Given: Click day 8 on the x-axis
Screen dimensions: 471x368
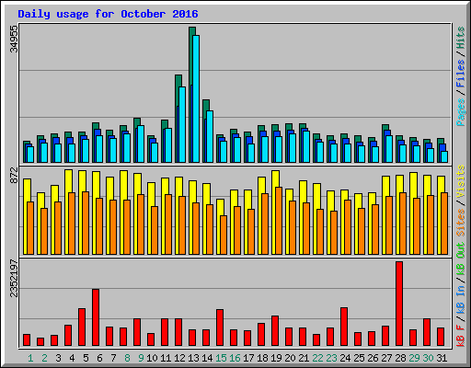Looking at the screenshot, I should click(x=127, y=358).
